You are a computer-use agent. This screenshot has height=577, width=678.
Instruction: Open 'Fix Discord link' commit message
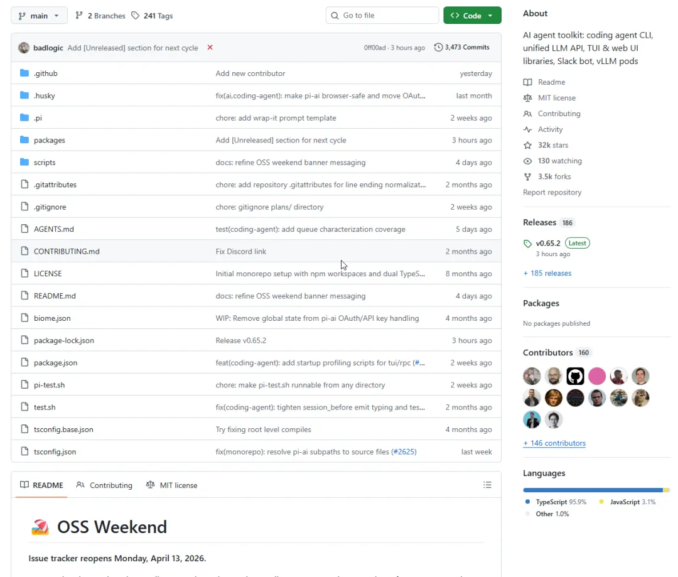(x=241, y=251)
